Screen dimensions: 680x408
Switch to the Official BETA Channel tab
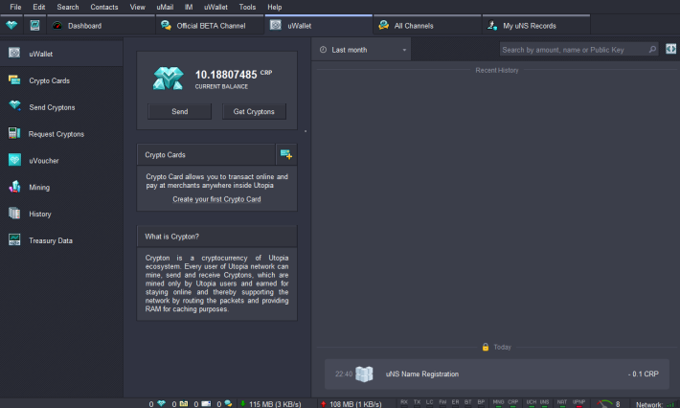pyautogui.click(x=210, y=26)
